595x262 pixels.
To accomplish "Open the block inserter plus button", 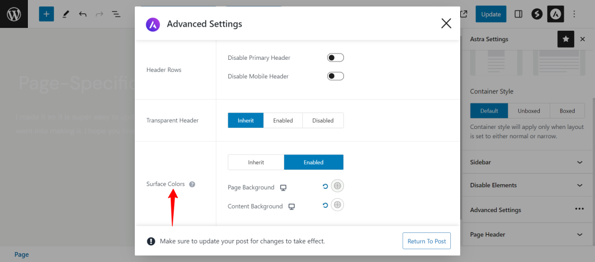I will [46, 14].
